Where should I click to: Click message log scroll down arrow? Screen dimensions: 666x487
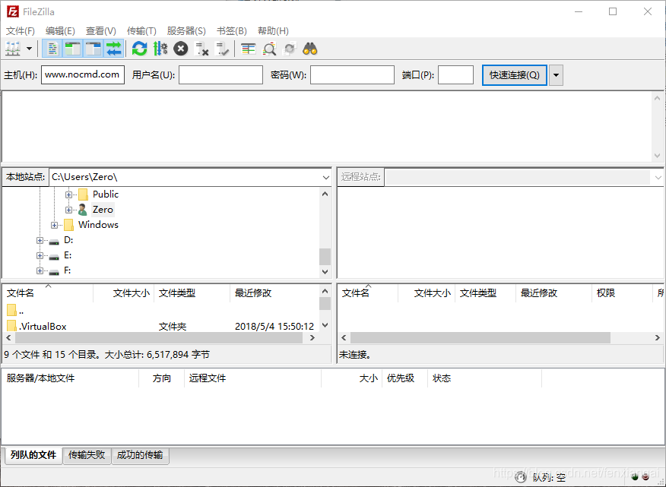tap(657, 156)
